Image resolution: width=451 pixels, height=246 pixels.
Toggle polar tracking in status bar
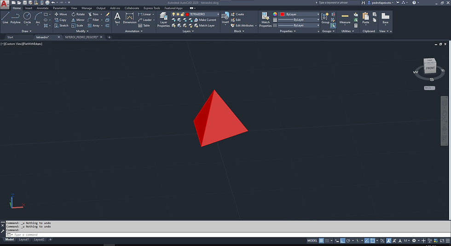[348, 240]
